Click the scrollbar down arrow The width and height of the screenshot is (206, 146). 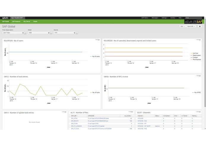point(205,129)
